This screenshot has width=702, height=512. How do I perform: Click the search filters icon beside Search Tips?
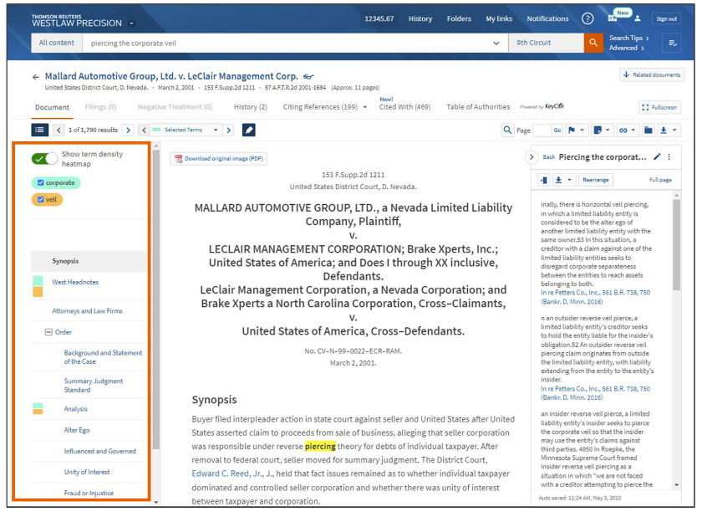672,43
